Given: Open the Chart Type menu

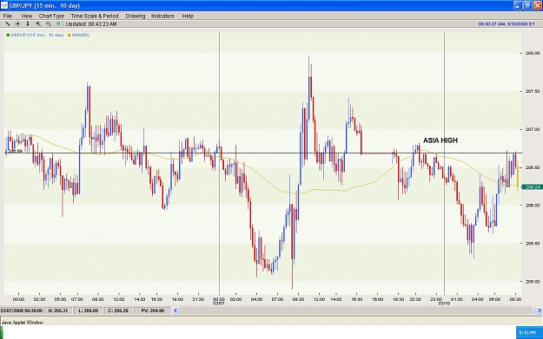Looking at the screenshot, I should 51,16.
